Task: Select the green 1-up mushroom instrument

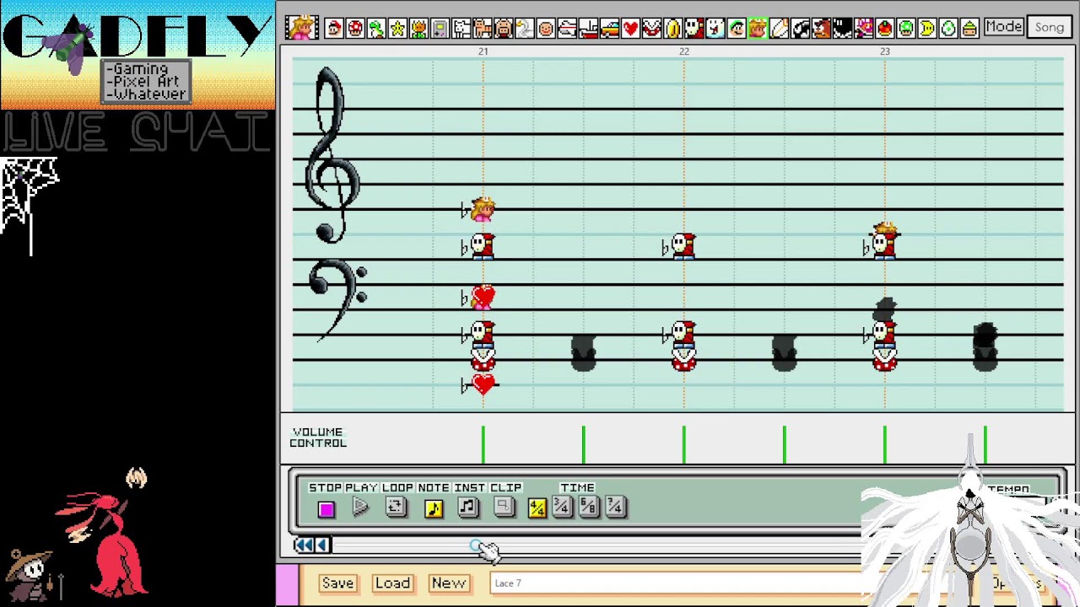Action: click(905, 28)
